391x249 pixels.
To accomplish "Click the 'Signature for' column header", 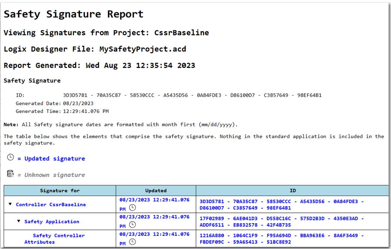I will [60, 191].
